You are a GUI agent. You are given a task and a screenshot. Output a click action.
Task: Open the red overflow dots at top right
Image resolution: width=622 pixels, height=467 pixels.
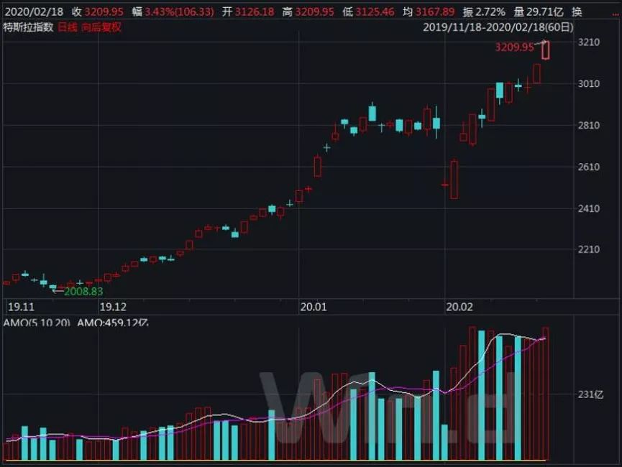[616, 14]
